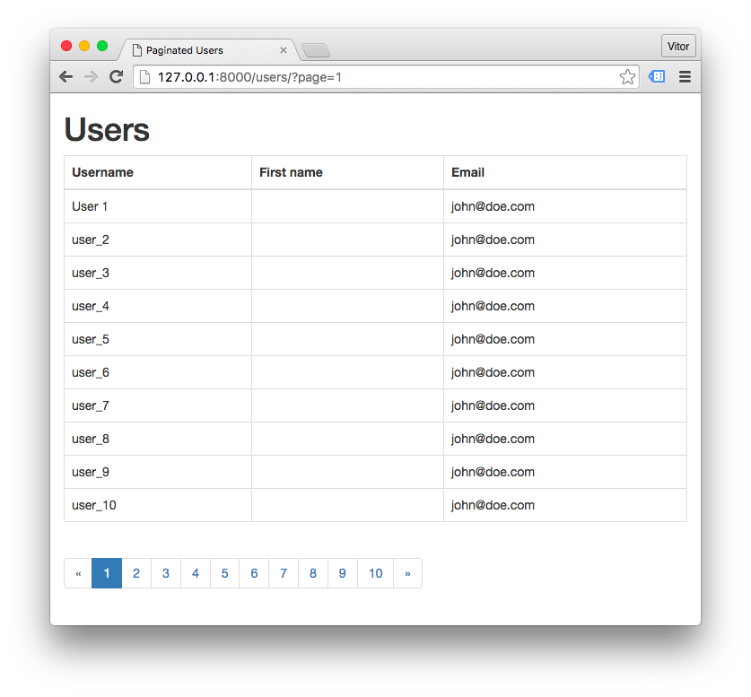Click the browser back arrow
This screenshot has height=697, width=751.
pos(66,76)
